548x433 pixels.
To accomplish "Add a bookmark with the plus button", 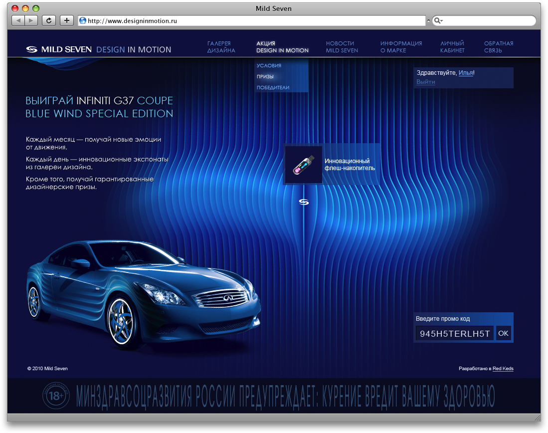I will [66, 20].
